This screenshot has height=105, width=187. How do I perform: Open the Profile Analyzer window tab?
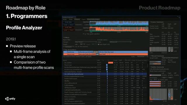[x=69, y=17]
